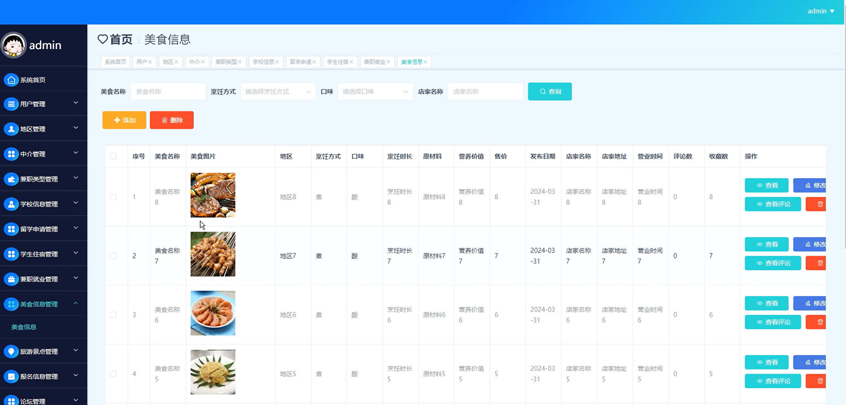This screenshot has height=405, width=846.
Task: Open the 口味 dropdown filter
Action: click(x=375, y=92)
